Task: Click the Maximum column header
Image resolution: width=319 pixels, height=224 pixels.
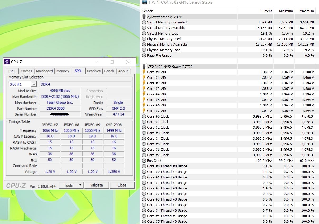Action: [305, 11]
